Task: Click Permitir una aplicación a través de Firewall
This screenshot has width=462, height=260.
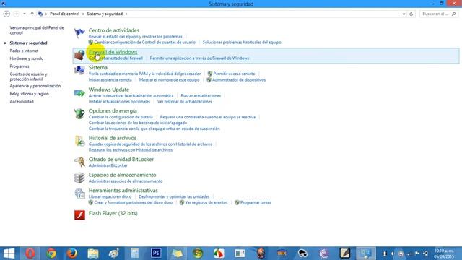Action: click(x=199, y=58)
